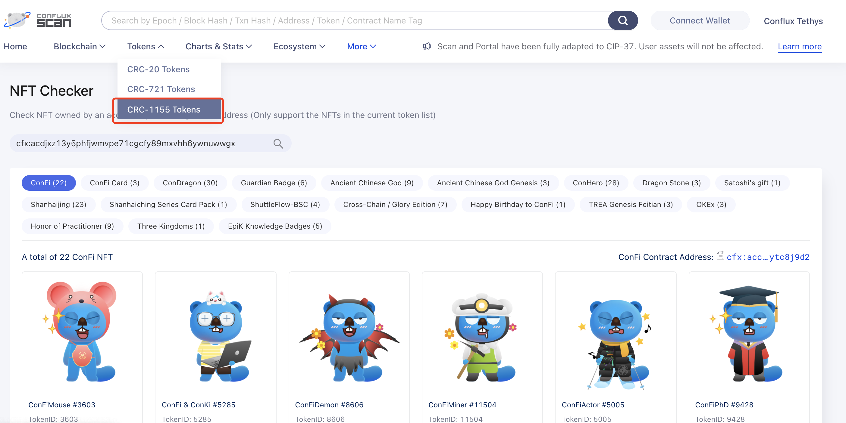Click the ConFiPhD #9428 title
This screenshot has width=846, height=423.
[724, 405]
